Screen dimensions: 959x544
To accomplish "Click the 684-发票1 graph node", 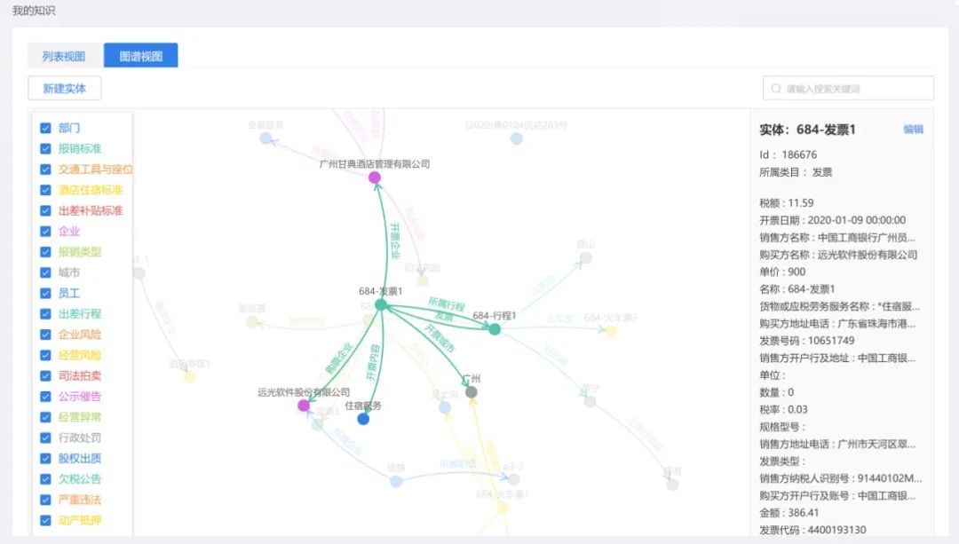I will pyautogui.click(x=381, y=304).
